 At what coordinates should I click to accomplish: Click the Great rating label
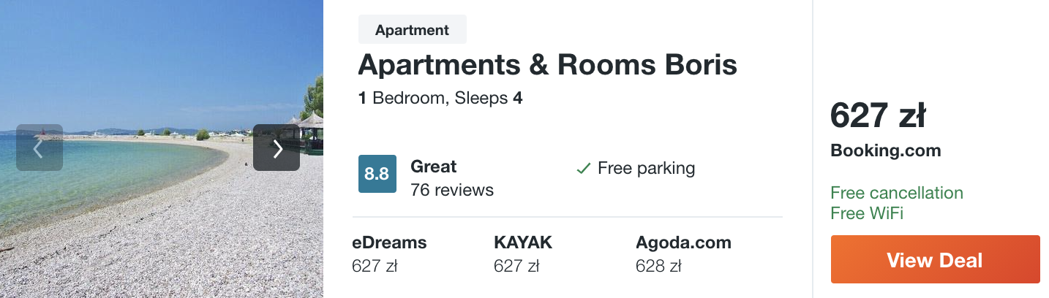click(434, 167)
